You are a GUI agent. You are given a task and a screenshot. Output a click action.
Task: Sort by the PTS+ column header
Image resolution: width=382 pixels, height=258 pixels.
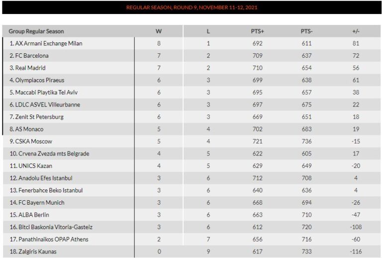point(257,31)
